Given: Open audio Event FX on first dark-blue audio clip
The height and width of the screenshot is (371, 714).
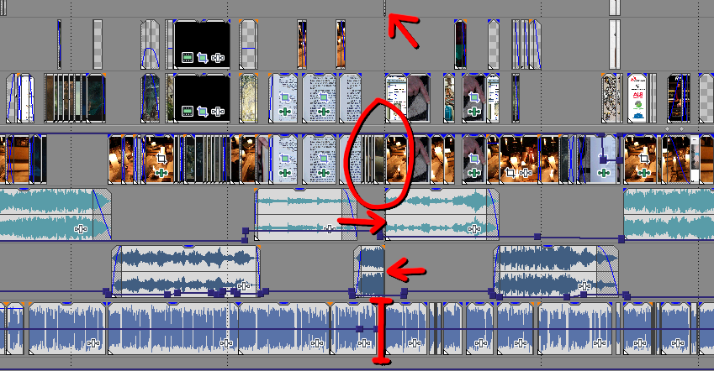Looking at the screenshot, I should [244, 285].
